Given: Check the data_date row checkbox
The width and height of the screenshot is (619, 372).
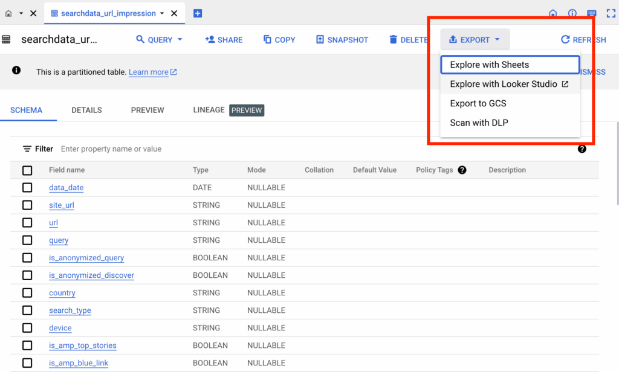Looking at the screenshot, I should 27,187.
